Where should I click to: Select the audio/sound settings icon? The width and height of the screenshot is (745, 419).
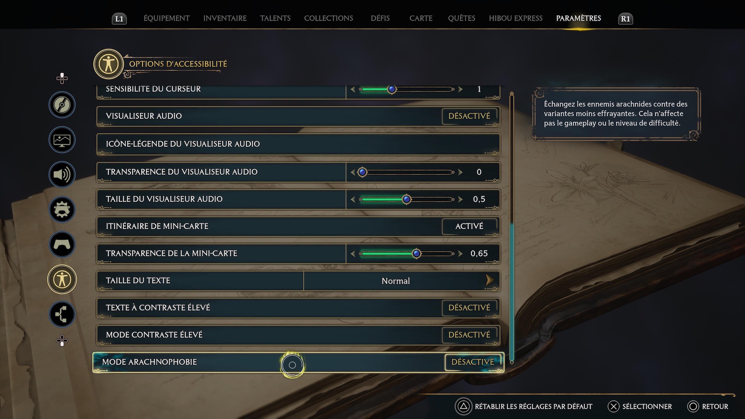pyautogui.click(x=62, y=175)
